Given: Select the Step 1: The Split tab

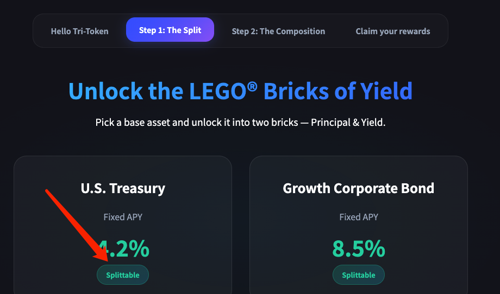Looking at the screenshot, I should click(170, 30).
